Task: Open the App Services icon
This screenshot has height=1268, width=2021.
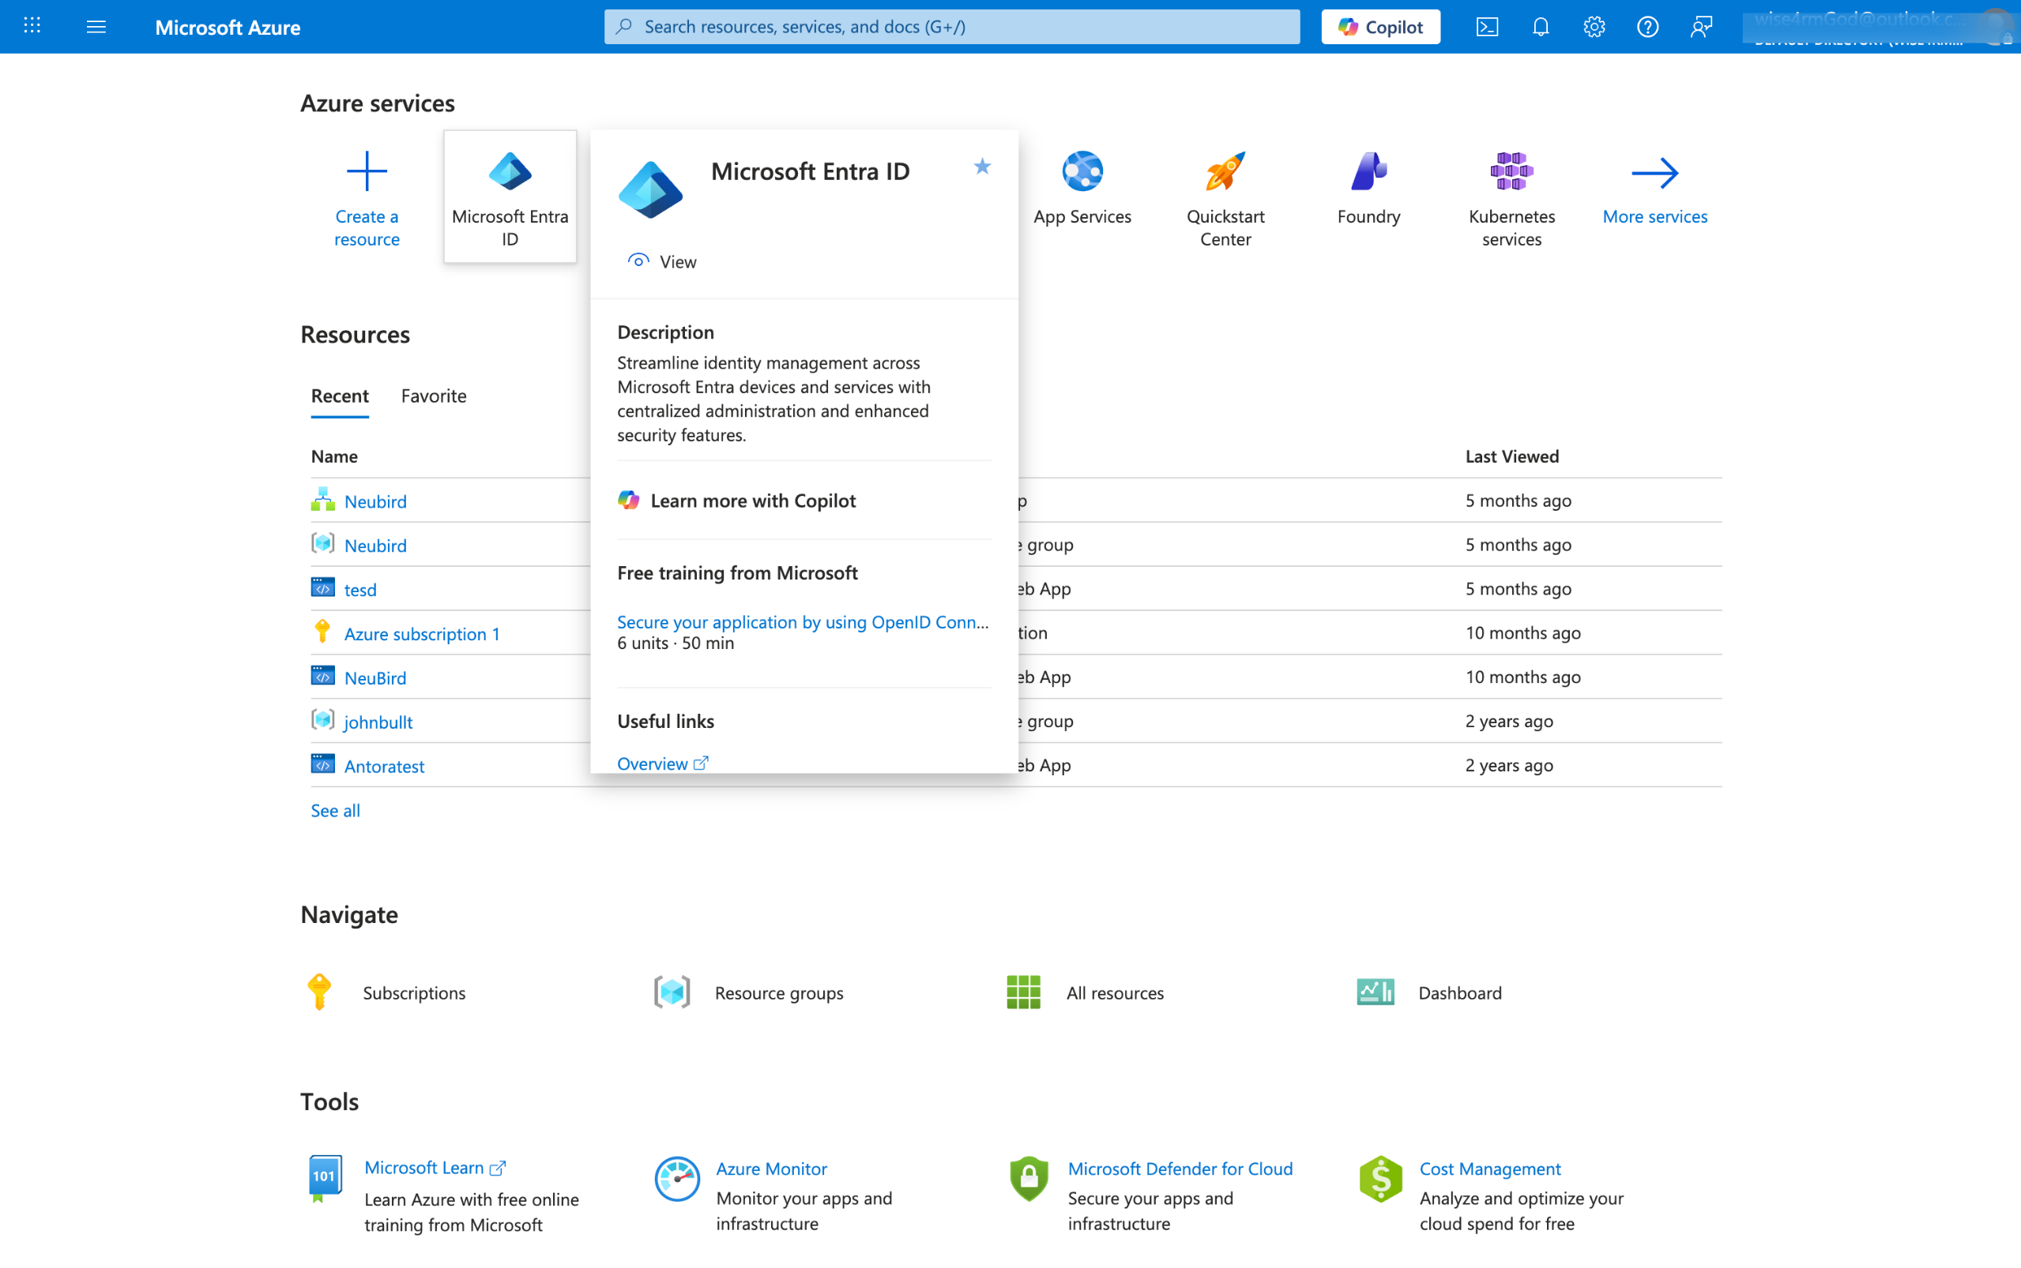Action: pos(1082,172)
